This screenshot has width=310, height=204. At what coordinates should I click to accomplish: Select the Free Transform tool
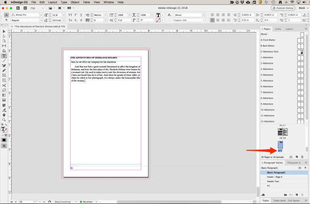4,90
